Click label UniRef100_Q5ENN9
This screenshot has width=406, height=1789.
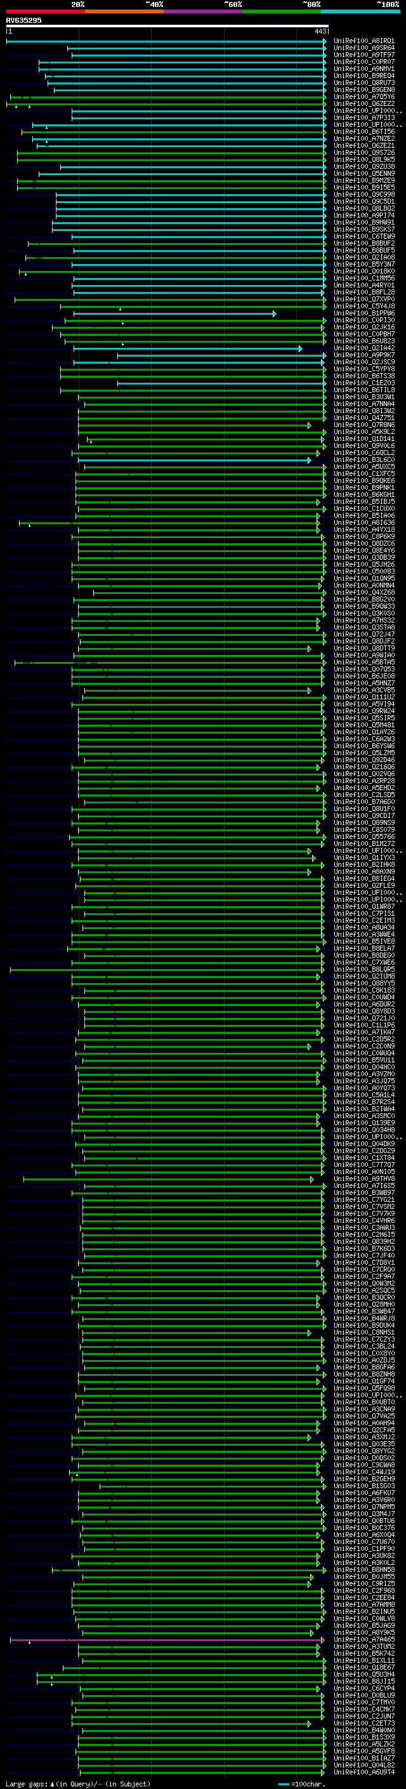pos(364,174)
